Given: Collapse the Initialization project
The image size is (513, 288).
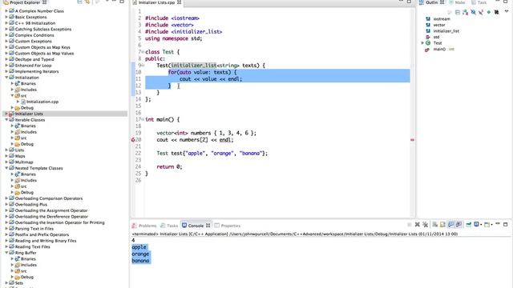Looking at the screenshot, I should [6, 78].
